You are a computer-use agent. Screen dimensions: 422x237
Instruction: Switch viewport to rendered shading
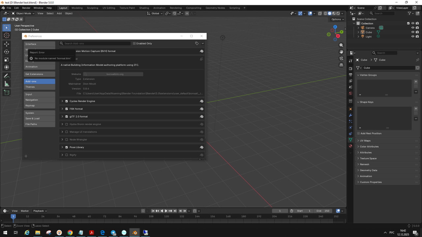[x=338, y=13]
